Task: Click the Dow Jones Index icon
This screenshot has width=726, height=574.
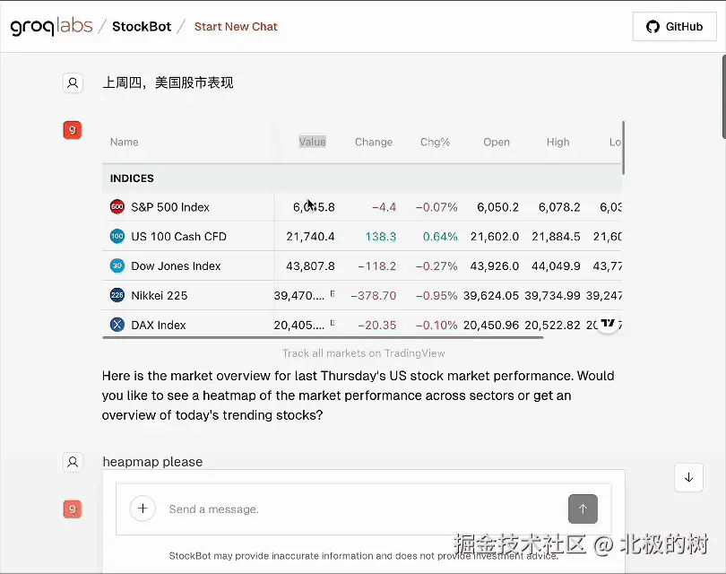Action: (x=117, y=265)
